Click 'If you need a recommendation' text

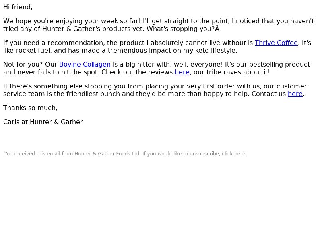click(54, 43)
